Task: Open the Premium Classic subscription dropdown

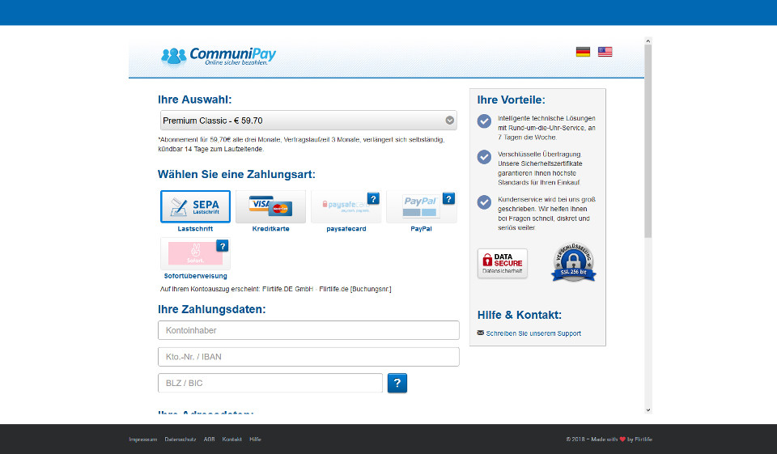Action: (308, 121)
